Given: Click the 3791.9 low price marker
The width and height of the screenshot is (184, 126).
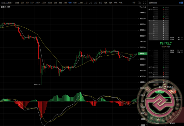Looking at the screenshot, I should 37,85.
